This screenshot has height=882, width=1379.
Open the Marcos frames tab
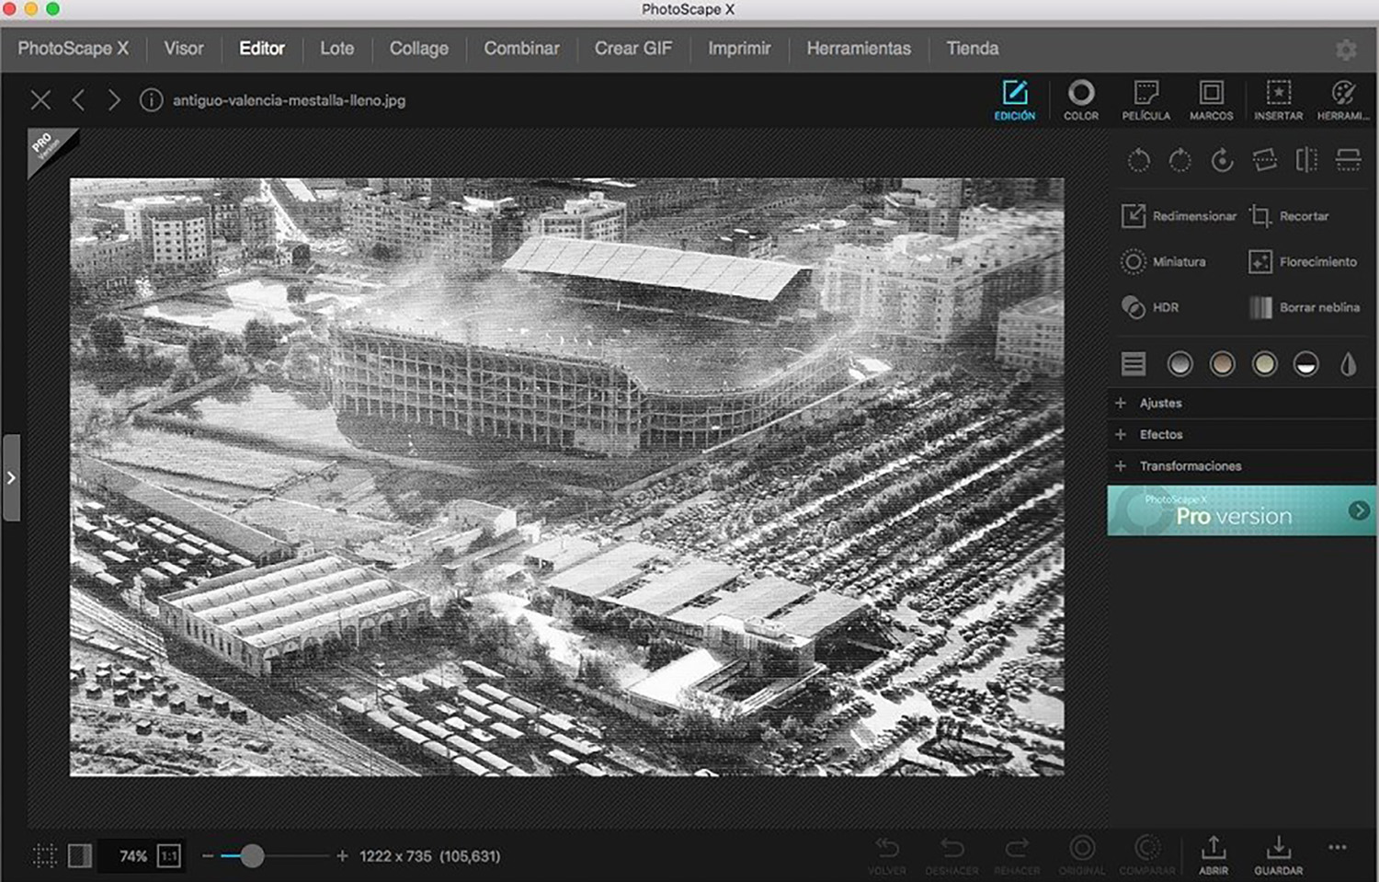(x=1211, y=100)
